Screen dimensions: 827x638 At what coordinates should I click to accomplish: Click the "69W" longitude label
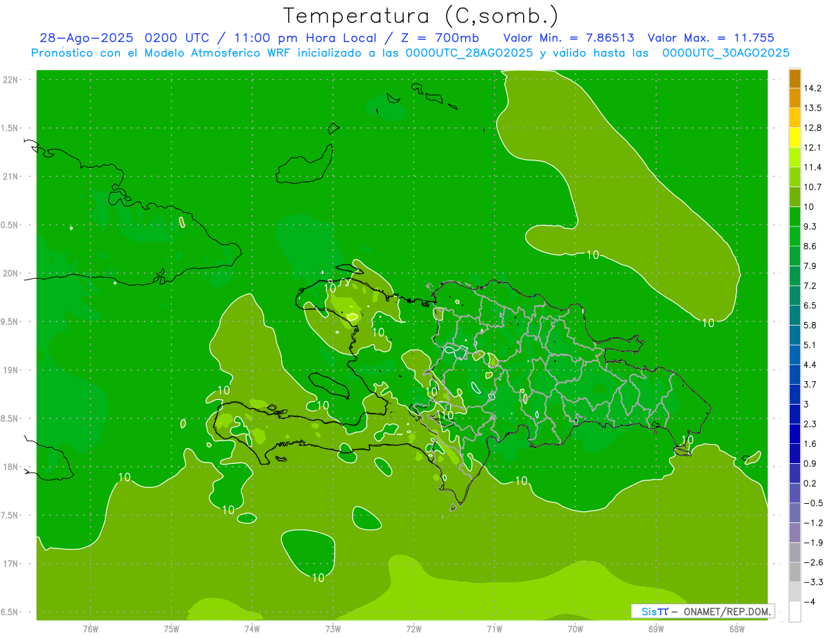click(x=656, y=629)
